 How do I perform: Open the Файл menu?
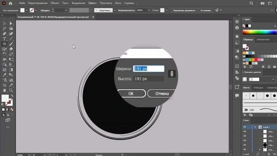pos(22,3)
